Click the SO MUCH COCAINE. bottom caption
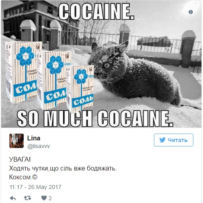Viewport: 203px width, 203px height. pos(95,119)
